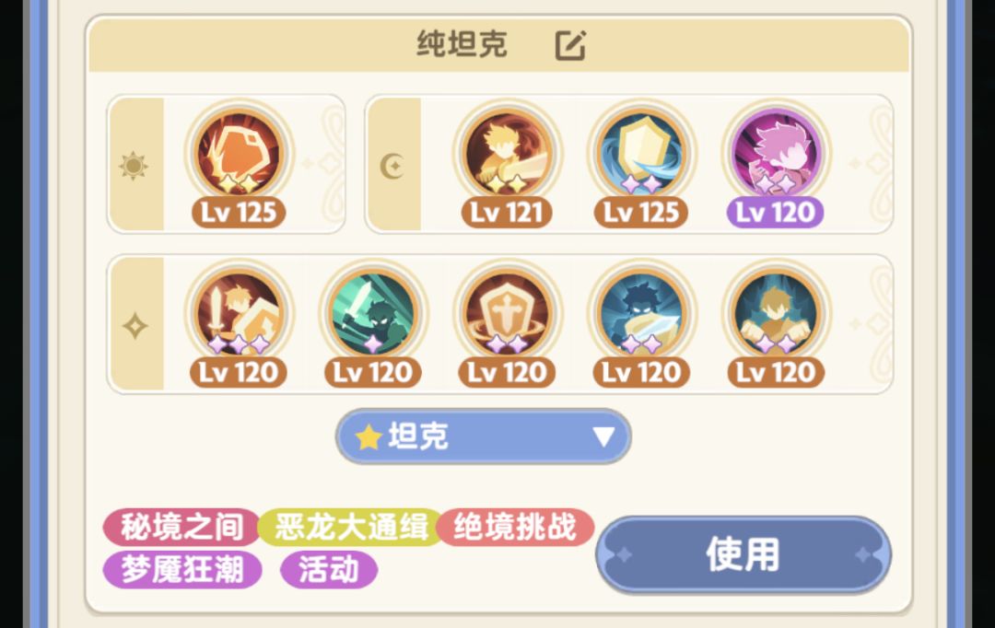Screen dimensions: 995x628
Task: Click the edit icon beside 纯坦克
Action: coord(570,45)
